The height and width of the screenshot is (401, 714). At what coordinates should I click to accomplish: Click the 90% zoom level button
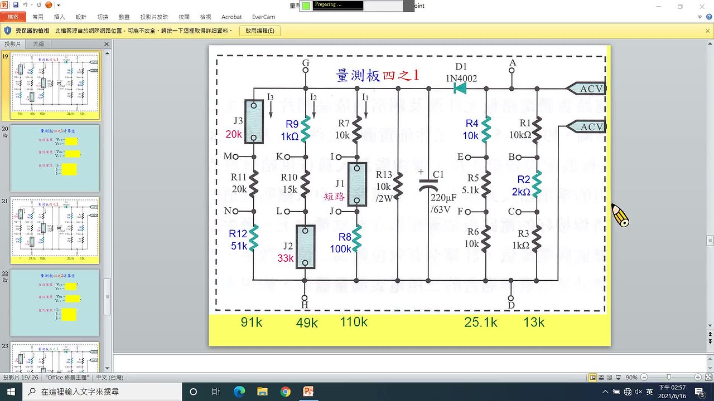(x=631, y=378)
